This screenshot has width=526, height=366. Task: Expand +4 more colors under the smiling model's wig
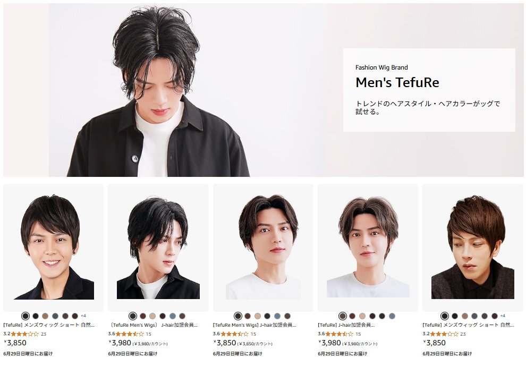pyautogui.click(x=83, y=316)
